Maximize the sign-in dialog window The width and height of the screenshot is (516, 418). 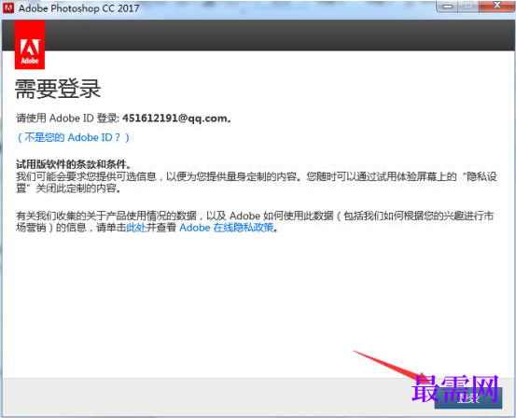(x=469, y=6)
